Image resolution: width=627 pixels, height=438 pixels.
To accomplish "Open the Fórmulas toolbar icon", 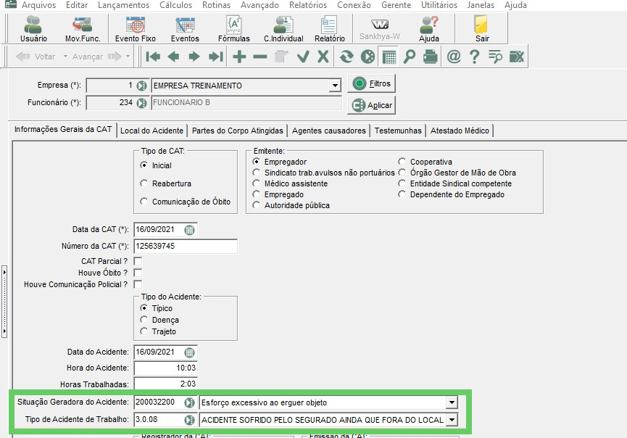I will coord(234,29).
